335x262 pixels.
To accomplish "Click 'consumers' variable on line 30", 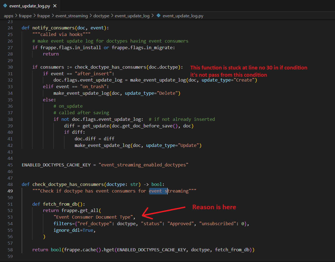I will (x=52, y=67).
